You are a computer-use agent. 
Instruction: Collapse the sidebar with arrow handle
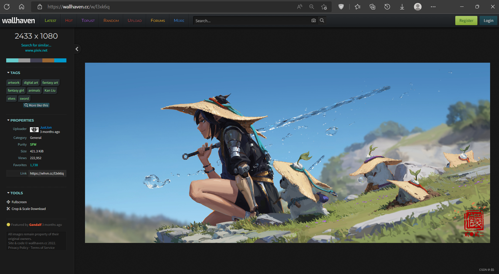coord(77,49)
